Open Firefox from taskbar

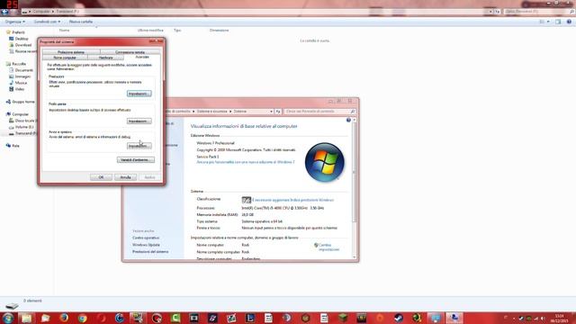64,318
